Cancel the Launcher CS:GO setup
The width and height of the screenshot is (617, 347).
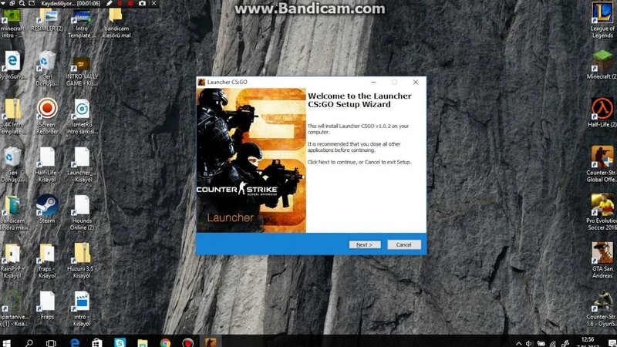click(403, 244)
